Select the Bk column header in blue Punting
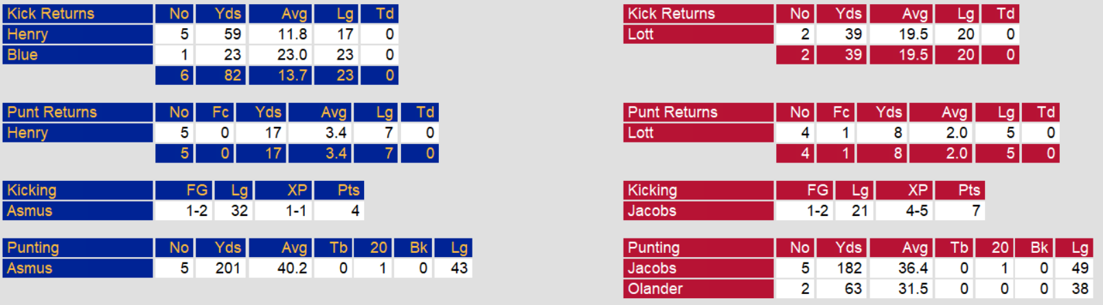The height and width of the screenshot is (305, 1103). 418,248
